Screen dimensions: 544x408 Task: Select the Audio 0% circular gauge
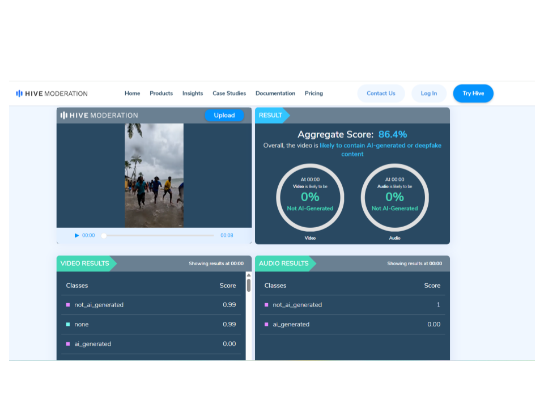pyautogui.click(x=394, y=197)
